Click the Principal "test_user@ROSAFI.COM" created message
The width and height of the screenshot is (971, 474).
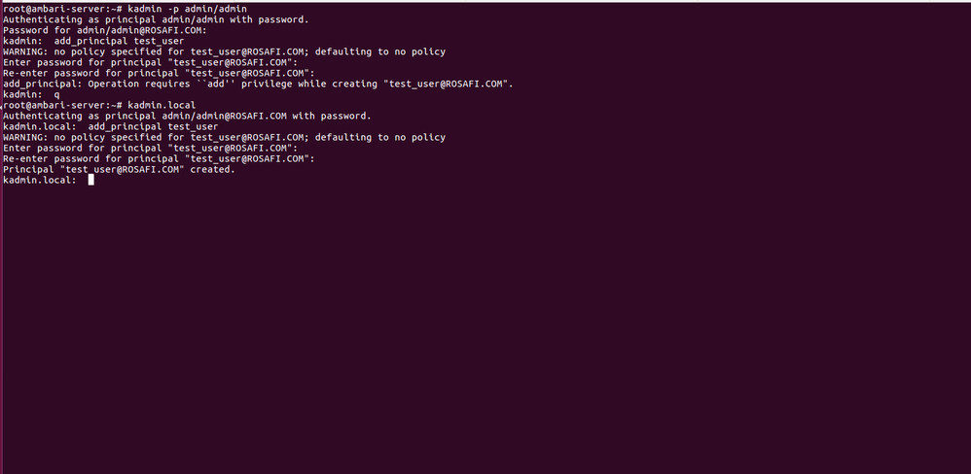119,169
